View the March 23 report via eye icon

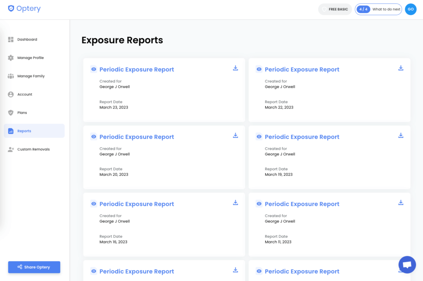pyautogui.click(x=94, y=69)
